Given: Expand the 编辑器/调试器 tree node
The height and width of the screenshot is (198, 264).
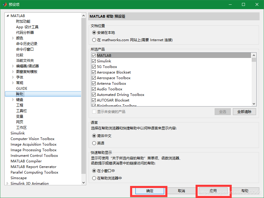Looking at the screenshot, I should (x=13, y=66).
